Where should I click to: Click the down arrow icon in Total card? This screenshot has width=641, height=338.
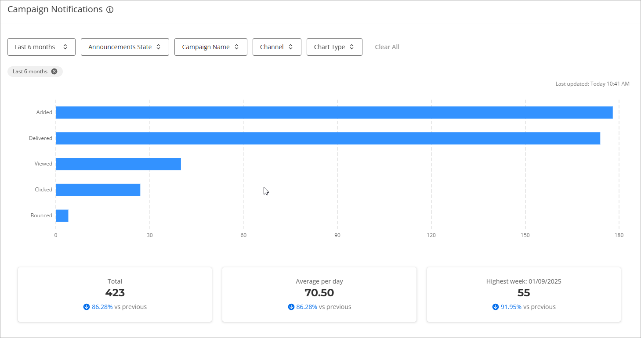tap(87, 307)
